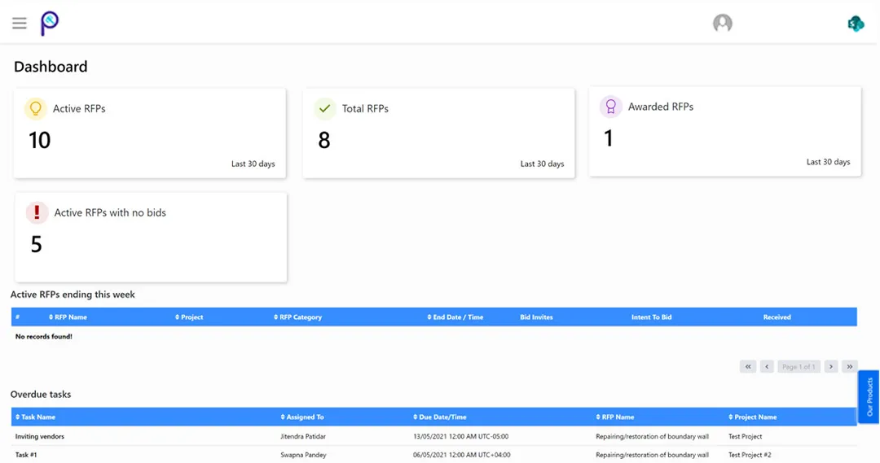
Task: Go to next page of active RFPs
Action: click(x=831, y=367)
